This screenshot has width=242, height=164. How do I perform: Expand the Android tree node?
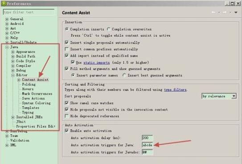coord(7,24)
